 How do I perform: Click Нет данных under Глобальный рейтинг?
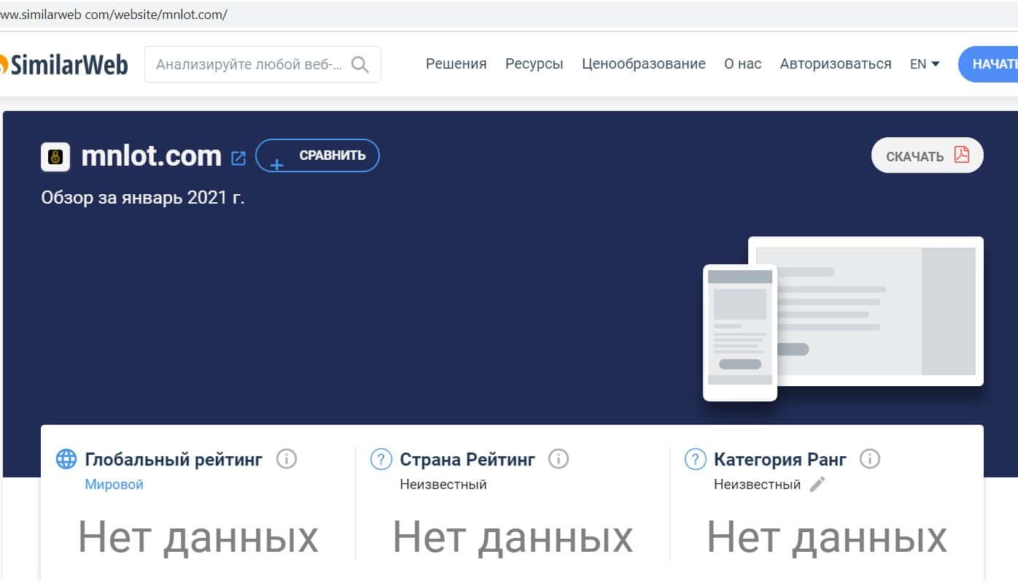tap(198, 537)
